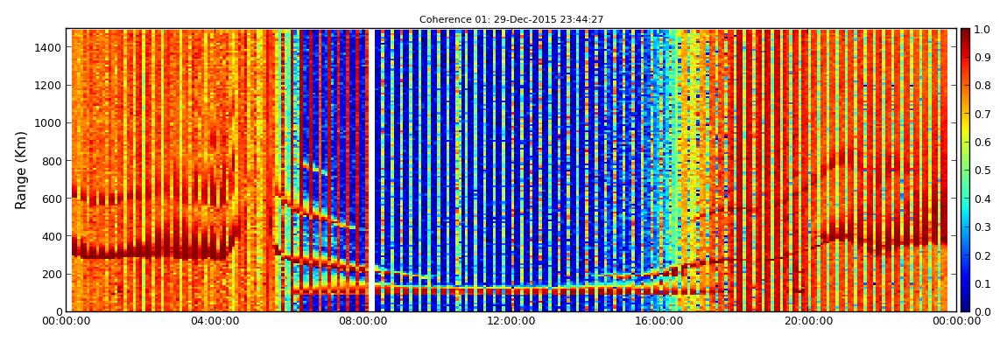Click the '0.5' colorbar tick label
Viewport: 1007px width, 356px height.
coord(982,170)
